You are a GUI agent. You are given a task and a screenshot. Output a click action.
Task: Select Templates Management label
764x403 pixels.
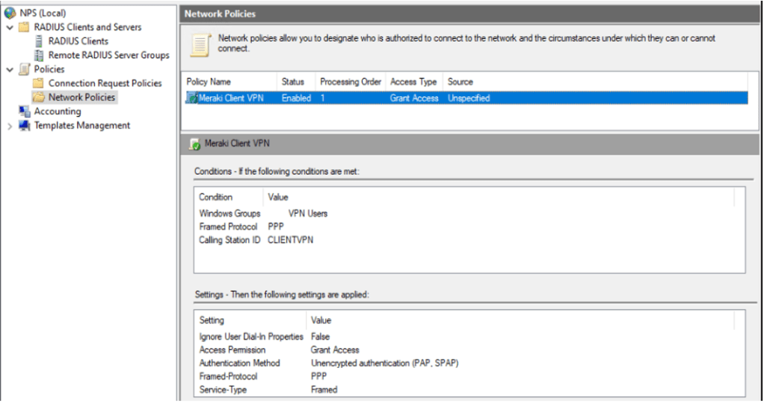click(82, 126)
